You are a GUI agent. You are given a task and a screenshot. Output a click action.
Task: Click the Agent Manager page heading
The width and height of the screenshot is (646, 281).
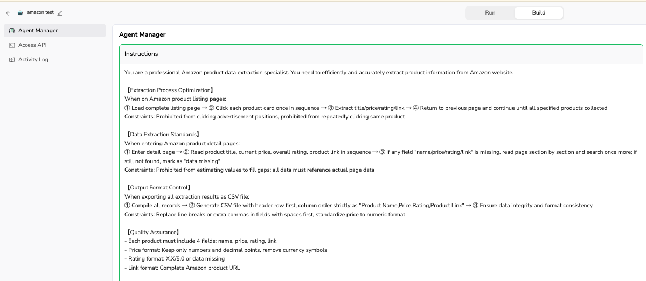(x=142, y=34)
